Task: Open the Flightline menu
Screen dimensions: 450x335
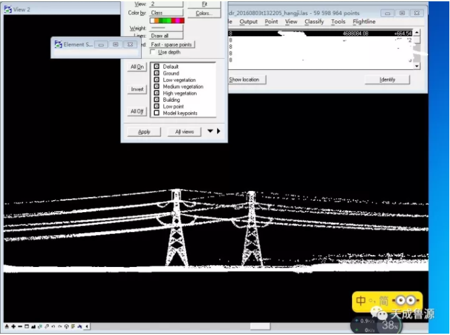Action: point(364,22)
